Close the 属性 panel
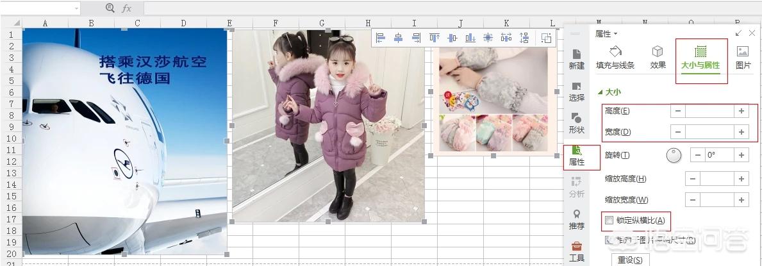The image size is (762, 266). point(752,33)
